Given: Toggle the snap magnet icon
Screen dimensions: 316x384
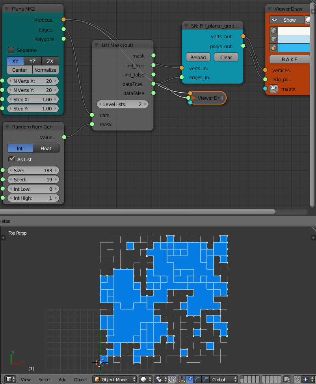Looking at the screenshot, I should 297,379.
